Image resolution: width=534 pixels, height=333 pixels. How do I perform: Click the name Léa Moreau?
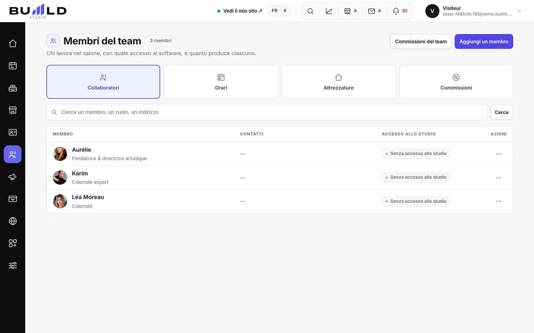[x=88, y=197]
